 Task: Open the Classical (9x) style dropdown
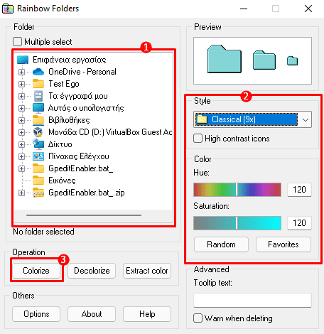coord(252,119)
